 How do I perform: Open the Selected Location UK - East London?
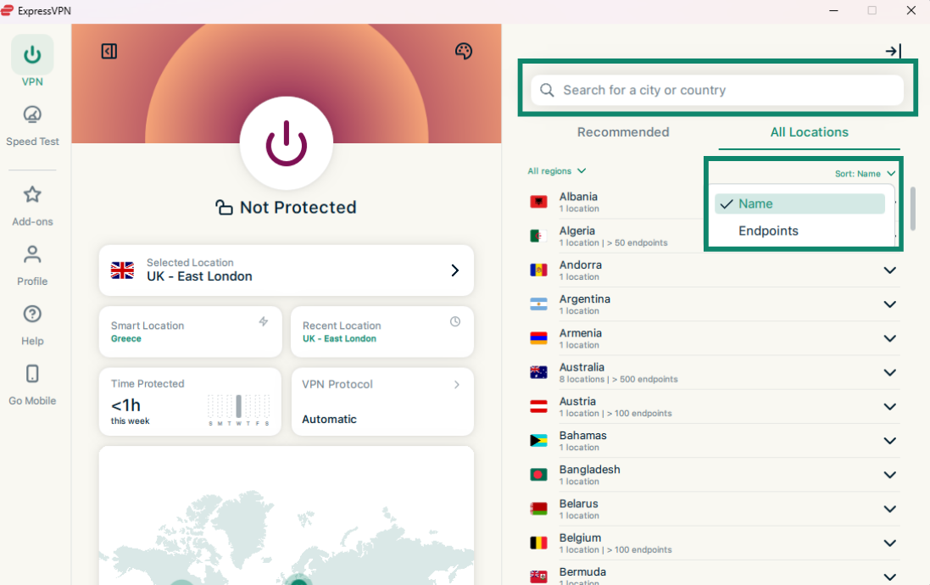pyautogui.click(x=286, y=270)
